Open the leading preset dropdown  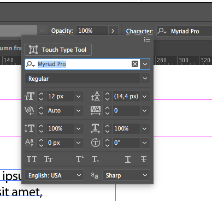(x=145, y=96)
